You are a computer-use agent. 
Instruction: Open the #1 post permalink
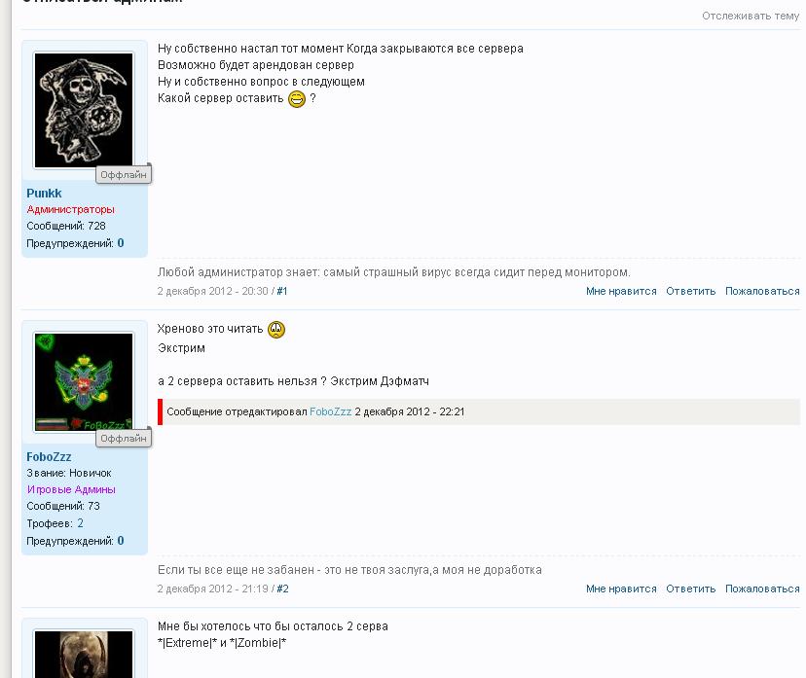[282, 291]
